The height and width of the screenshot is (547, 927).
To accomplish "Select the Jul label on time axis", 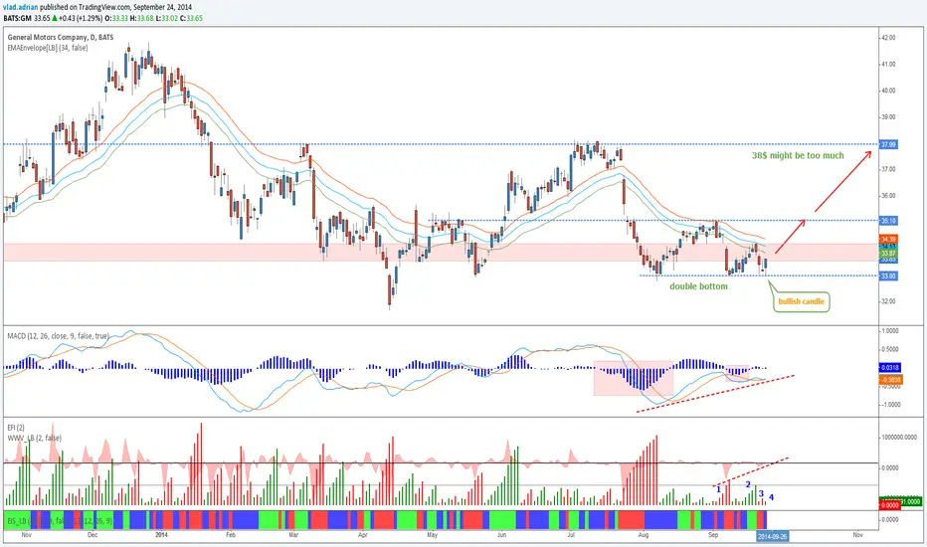I will (571, 535).
